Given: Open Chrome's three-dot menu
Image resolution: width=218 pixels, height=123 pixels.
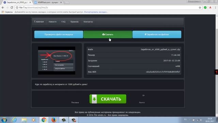Looking at the screenshot, I should pyautogui.click(x=216, y=8).
